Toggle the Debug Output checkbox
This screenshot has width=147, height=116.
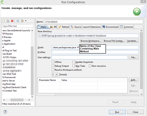[x=53, y=66]
